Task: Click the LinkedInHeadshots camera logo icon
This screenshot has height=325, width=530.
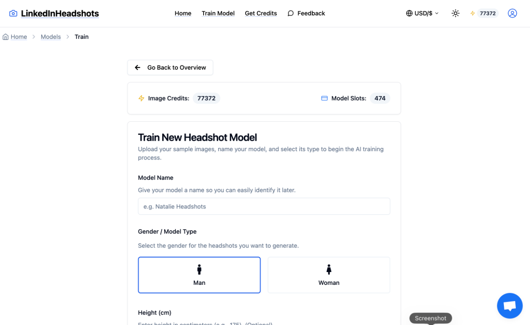Action: [13, 14]
